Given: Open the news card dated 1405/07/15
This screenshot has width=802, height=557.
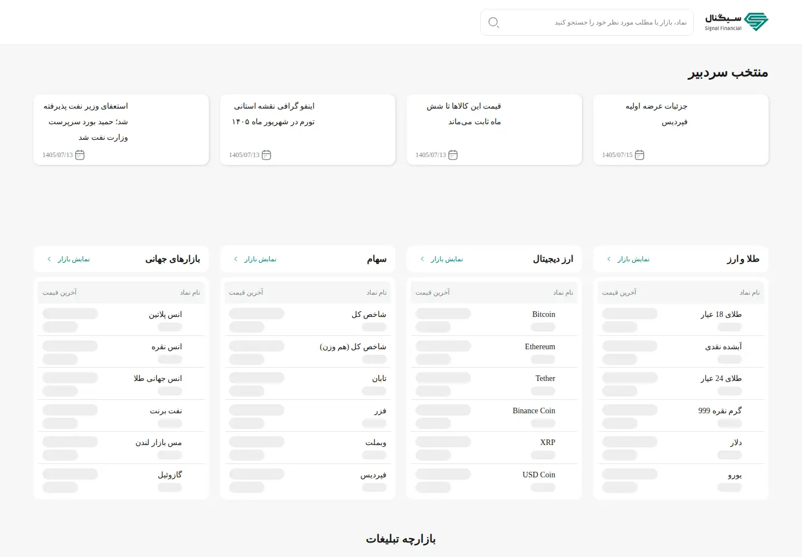Looking at the screenshot, I should 681,129.
